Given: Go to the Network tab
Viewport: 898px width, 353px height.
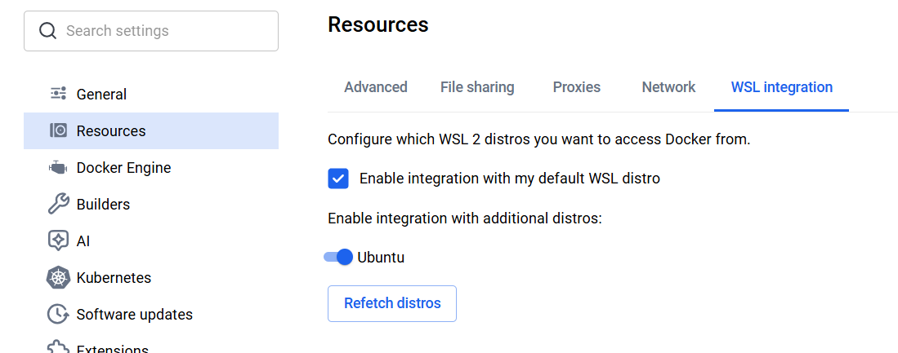Looking at the screenshot, I should (x=668, y=87).
